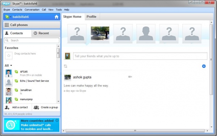The height and width of the screenshot is (136, 217).
Task: Click the Skype logo in title bar
Action: (x=6, y=4)
